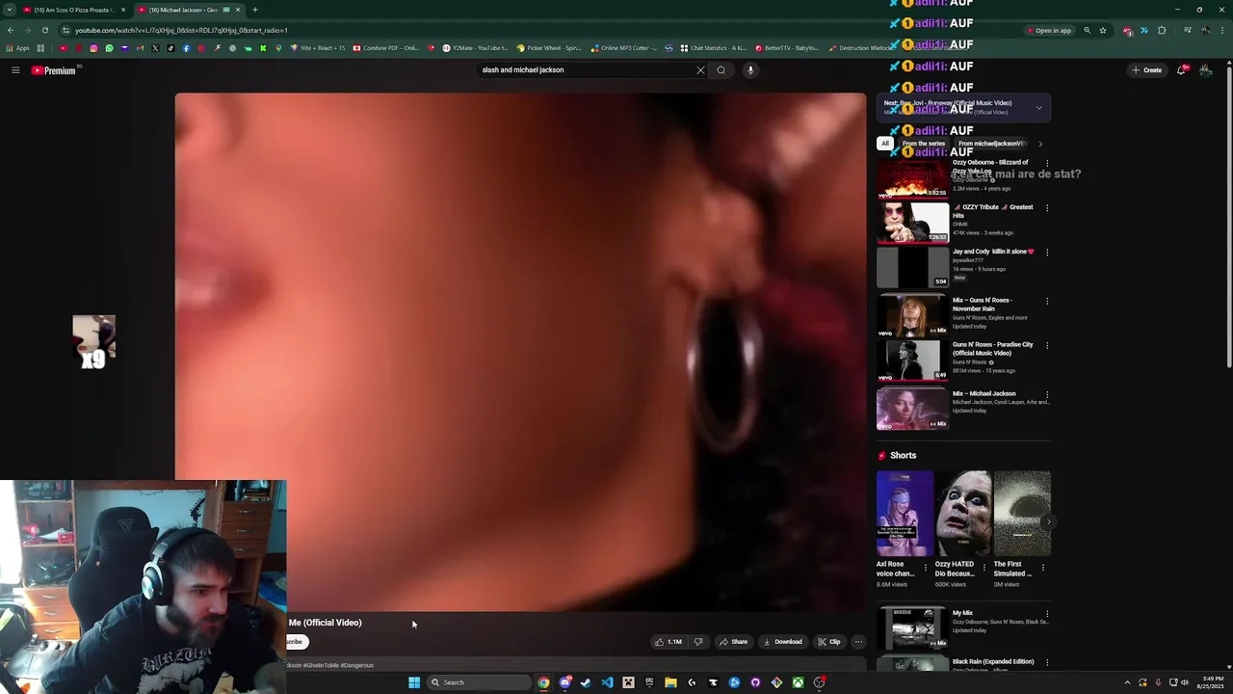
Task: Open the 'BetterTTV' bookmark
Action: click(x=787, y=48)
